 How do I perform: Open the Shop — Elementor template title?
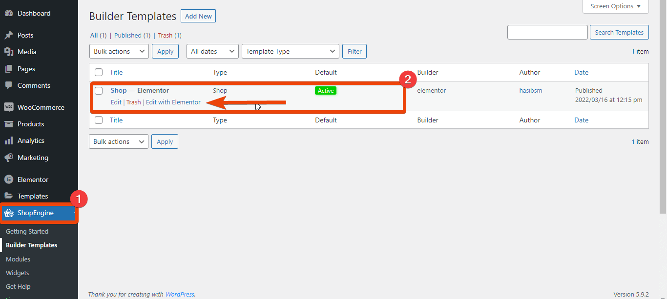pos(140,90)
